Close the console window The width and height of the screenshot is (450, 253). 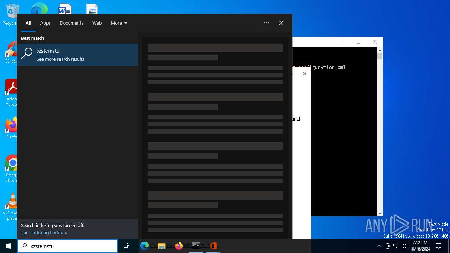[374, 42]
